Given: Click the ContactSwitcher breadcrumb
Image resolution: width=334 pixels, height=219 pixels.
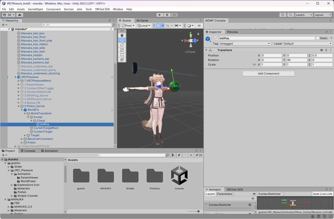Looking at the screenshot, I should (270, 194).
